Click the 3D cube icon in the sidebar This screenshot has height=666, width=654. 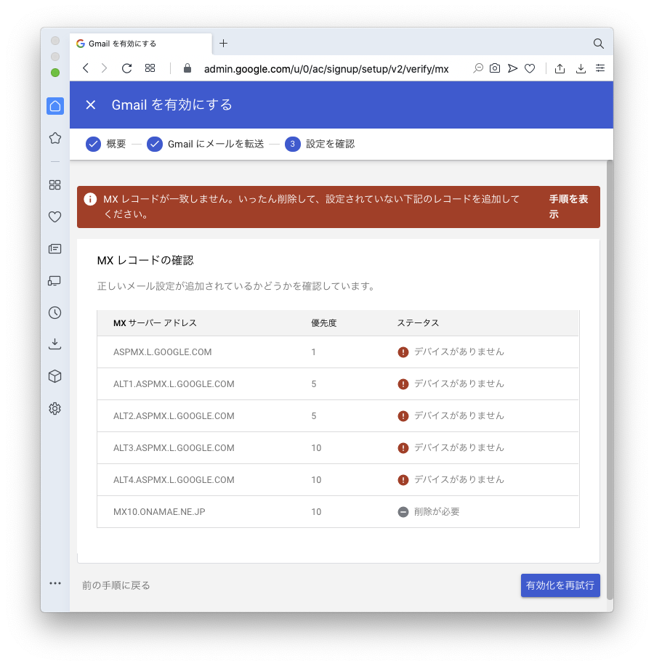tap(55, 376)
